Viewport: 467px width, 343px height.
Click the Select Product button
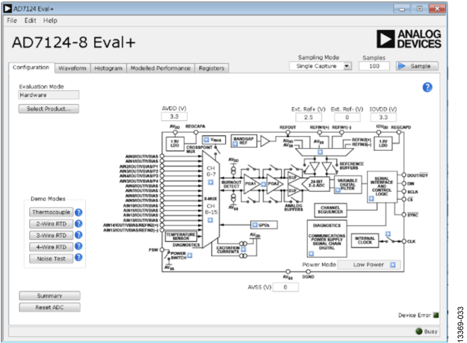[48, 109]
